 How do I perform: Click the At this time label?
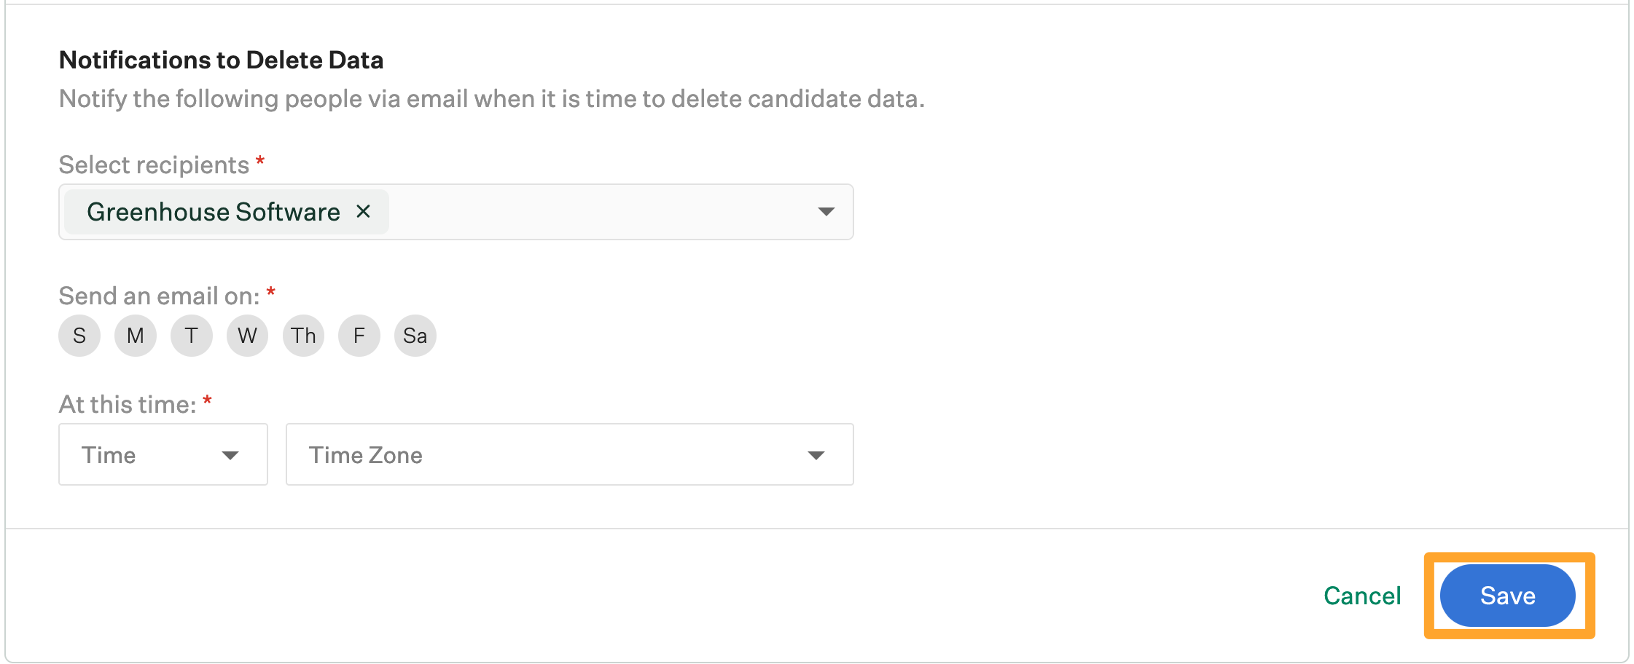point(128,405)
